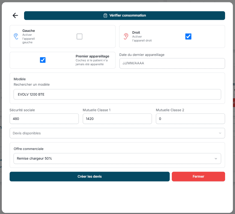The image size is (235, 214).
Task: Click the Mutuelle Classe 2 input
Action: tap(190, 119)
